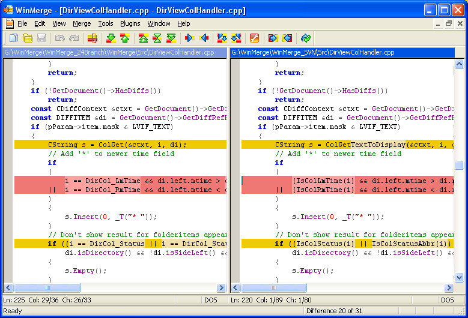Click the New document toolbar icon
468x318 pixels.
pyautogui.click(x=13, y=38)
